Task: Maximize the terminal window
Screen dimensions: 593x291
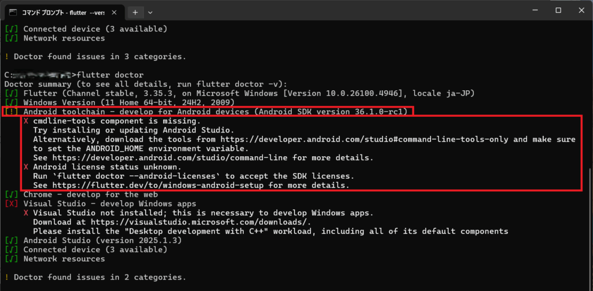Action: pos(558,10)
